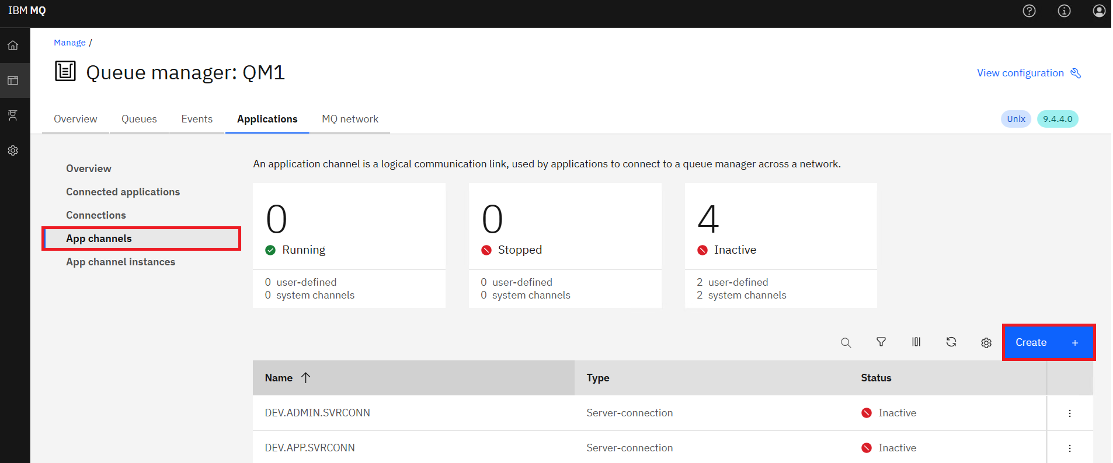Viewport: 1113px width, 463px height.
Task: Select Connections side menu item
Action: [x=96, y=215]
